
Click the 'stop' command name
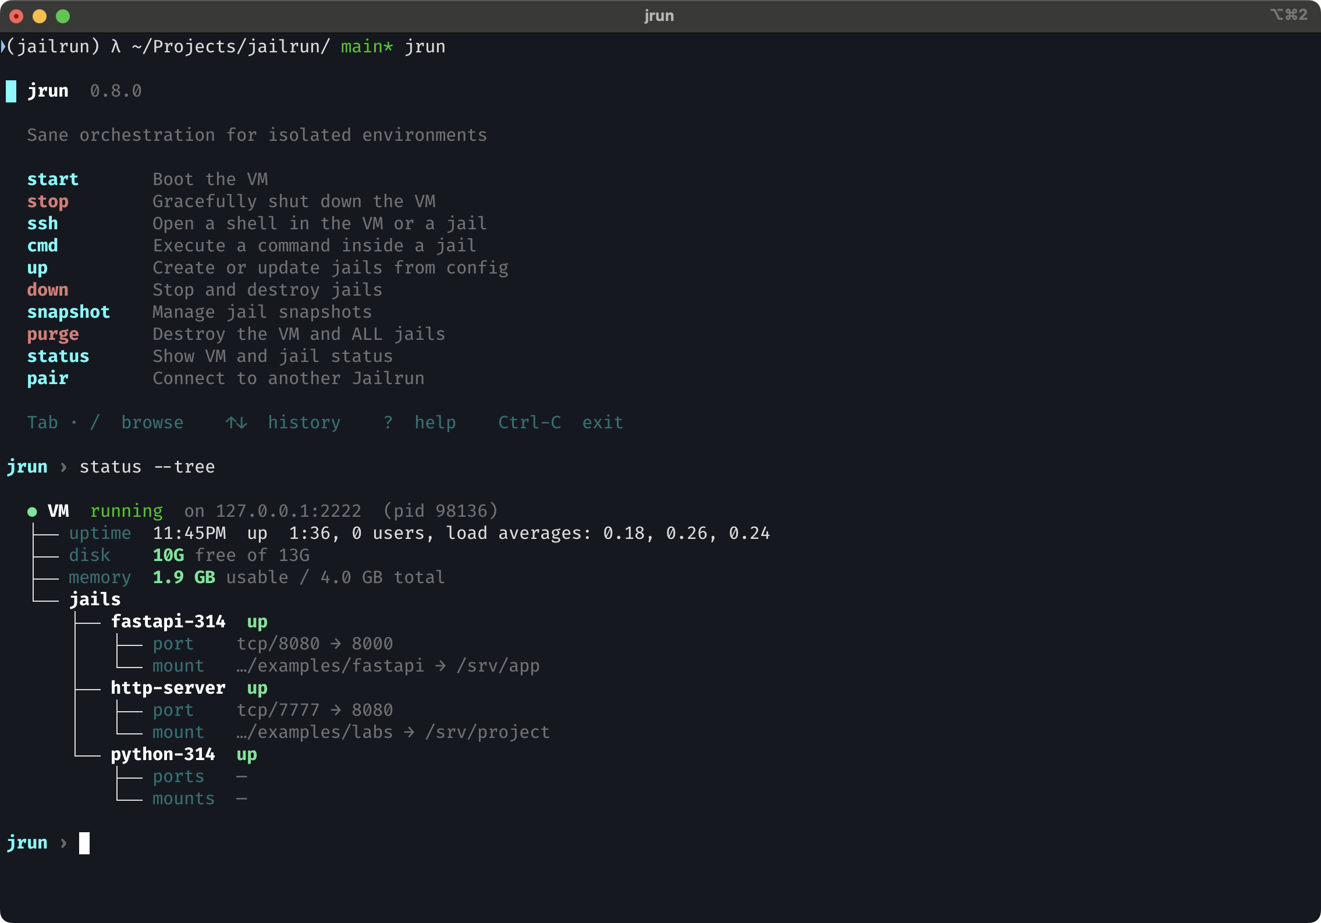(x=48, y=201)
